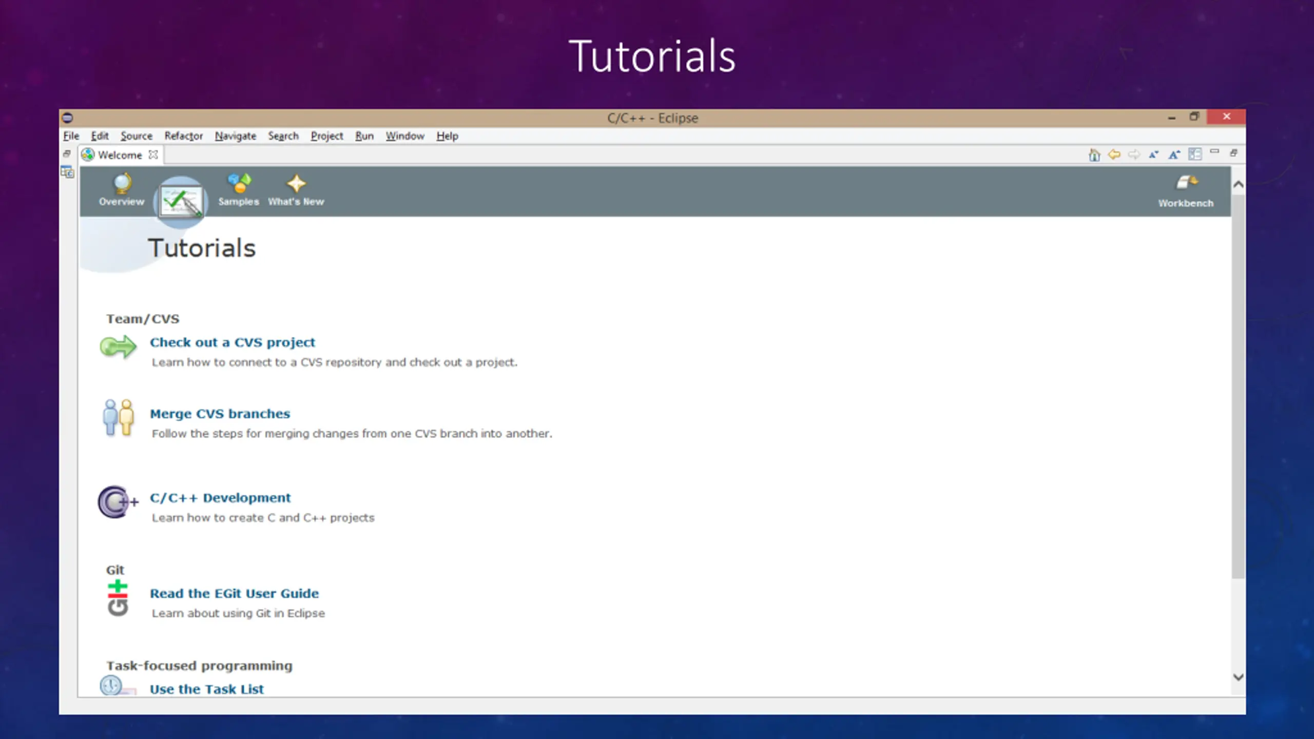
Task: Navigate forward with the right arrow
Action: click(1134, 154)
